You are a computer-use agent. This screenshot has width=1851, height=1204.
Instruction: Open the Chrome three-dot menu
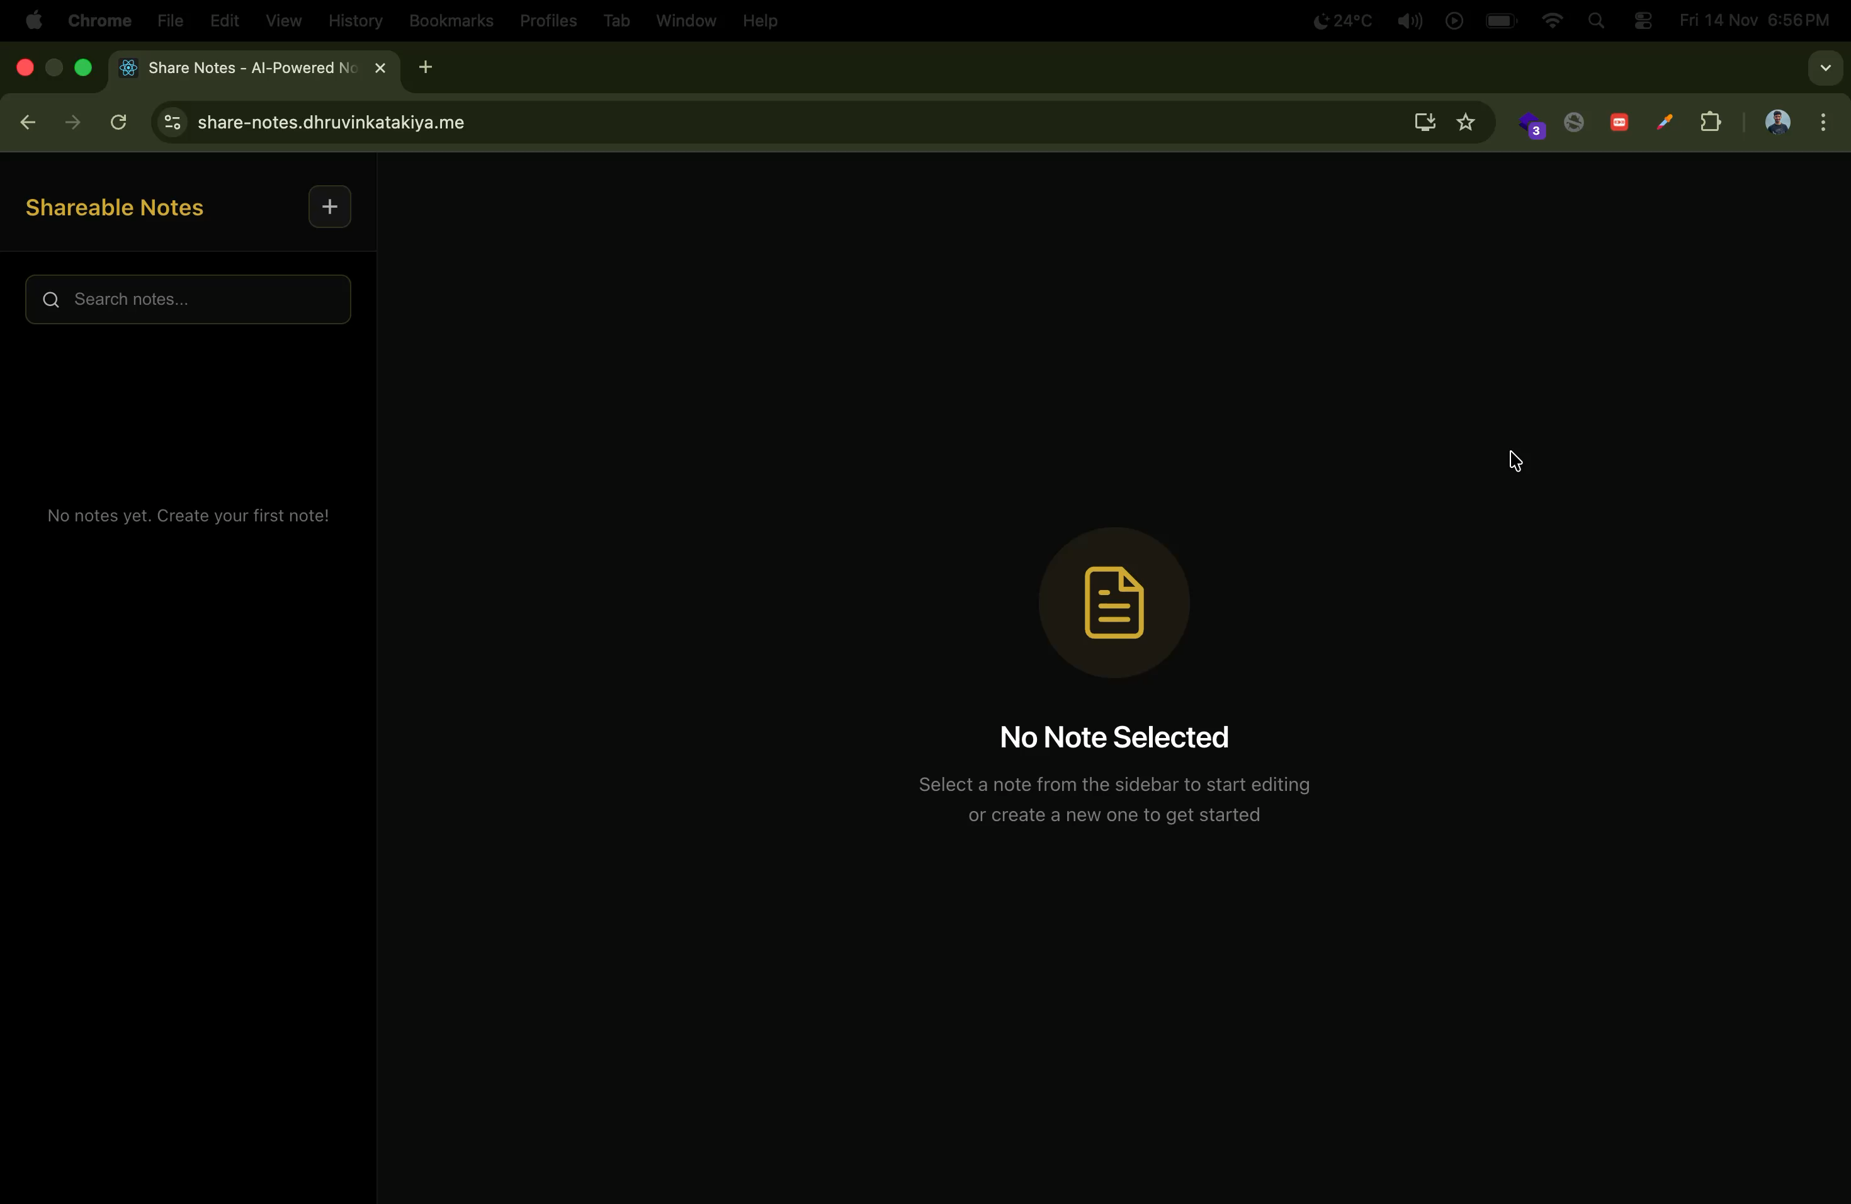click(1824, 122)
